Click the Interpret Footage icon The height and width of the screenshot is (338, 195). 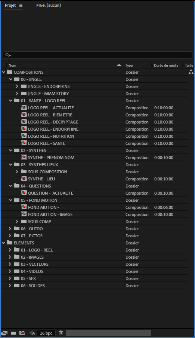point(4,333)
